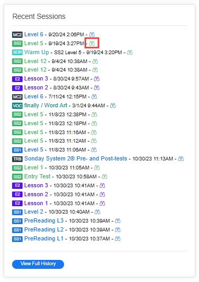
Task: Open the PreReading L3 link
Action: [44, 220]
